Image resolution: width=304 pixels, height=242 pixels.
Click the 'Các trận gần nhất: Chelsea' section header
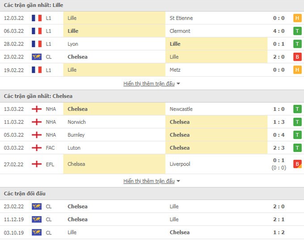pyautogui.click(x=38, y=96)
